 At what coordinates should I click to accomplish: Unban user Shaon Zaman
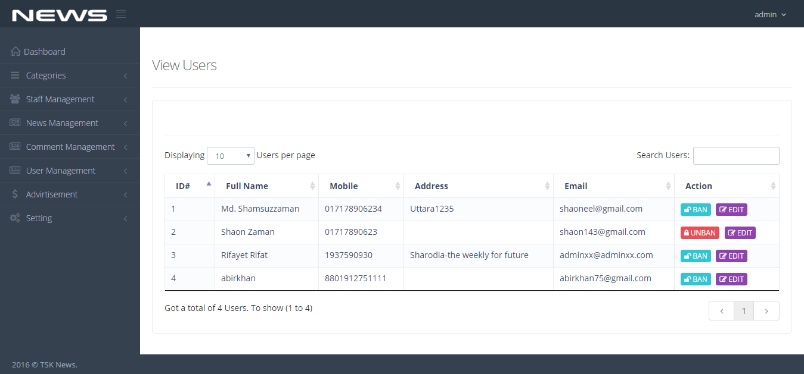[x=700, y=232]
